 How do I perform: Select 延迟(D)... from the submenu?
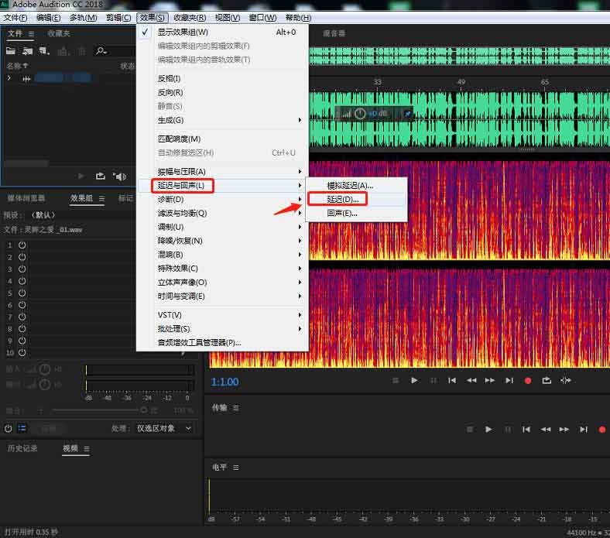(x=343, y=199)
